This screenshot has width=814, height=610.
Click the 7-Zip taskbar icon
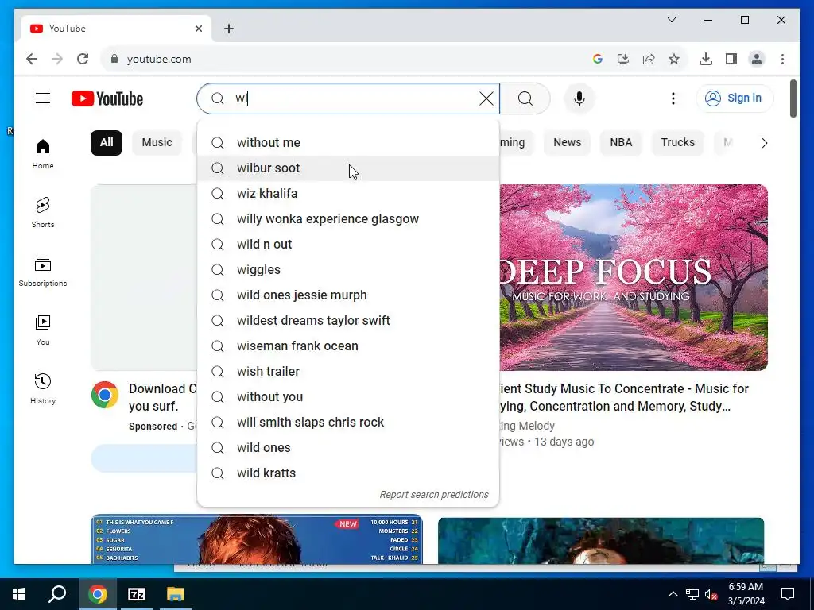(137, 594)
